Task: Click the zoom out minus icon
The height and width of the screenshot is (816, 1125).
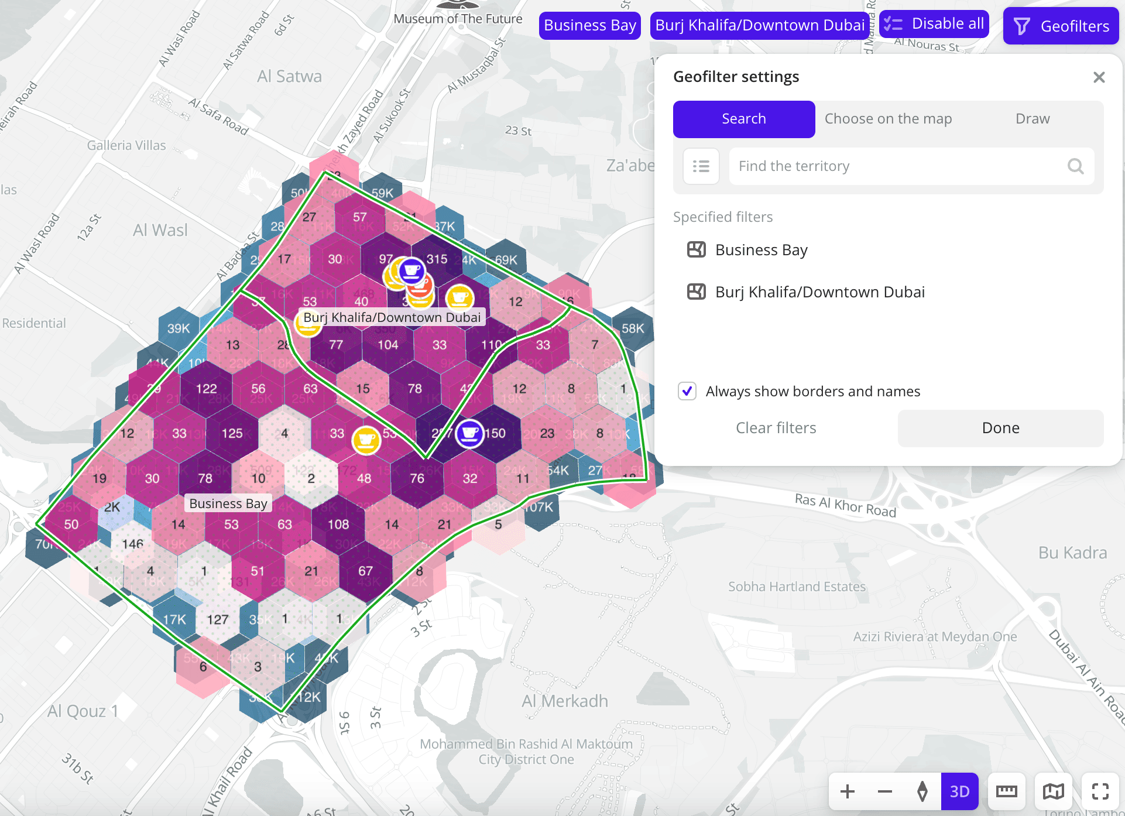Action: 885,792
